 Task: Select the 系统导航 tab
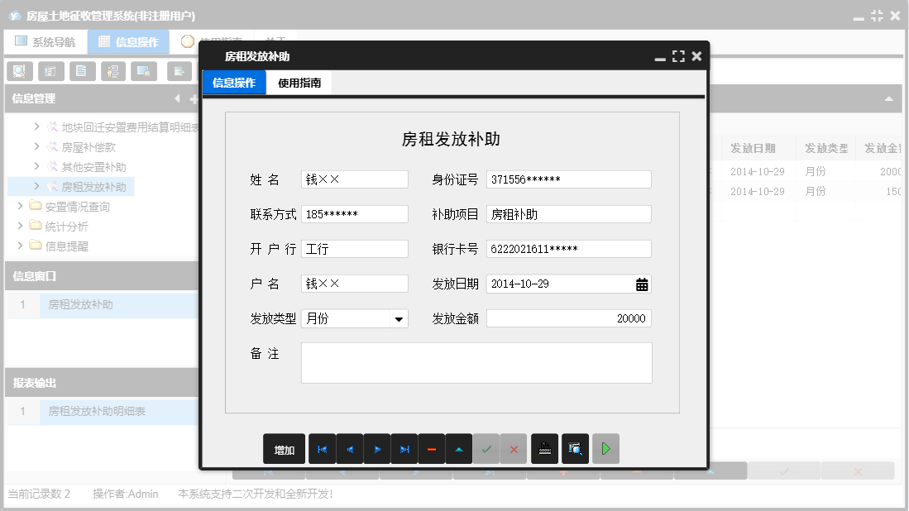click(46, 41)
